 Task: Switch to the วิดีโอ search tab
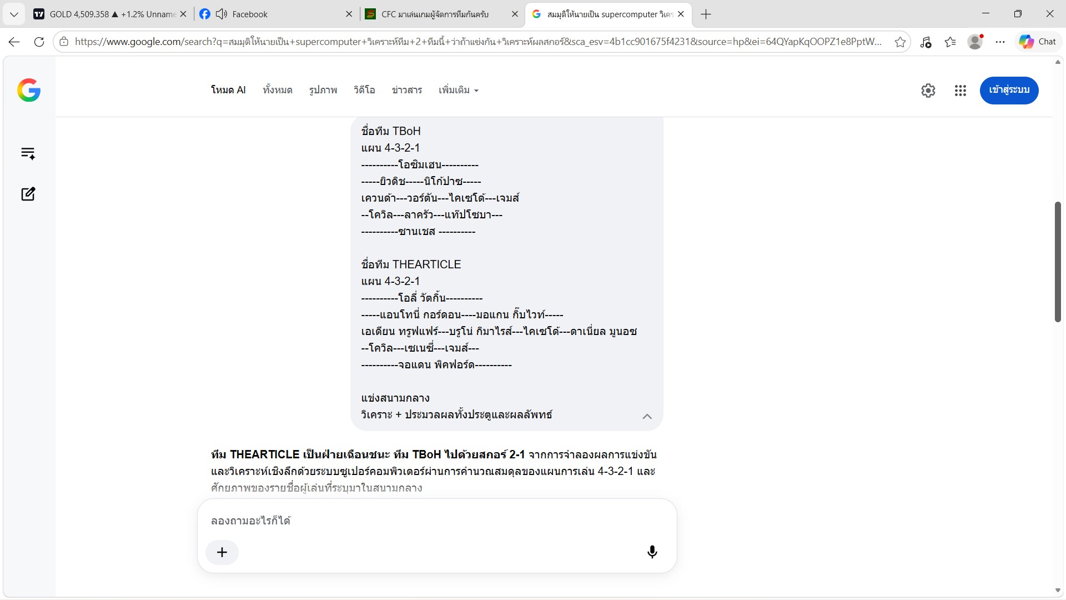364,90
